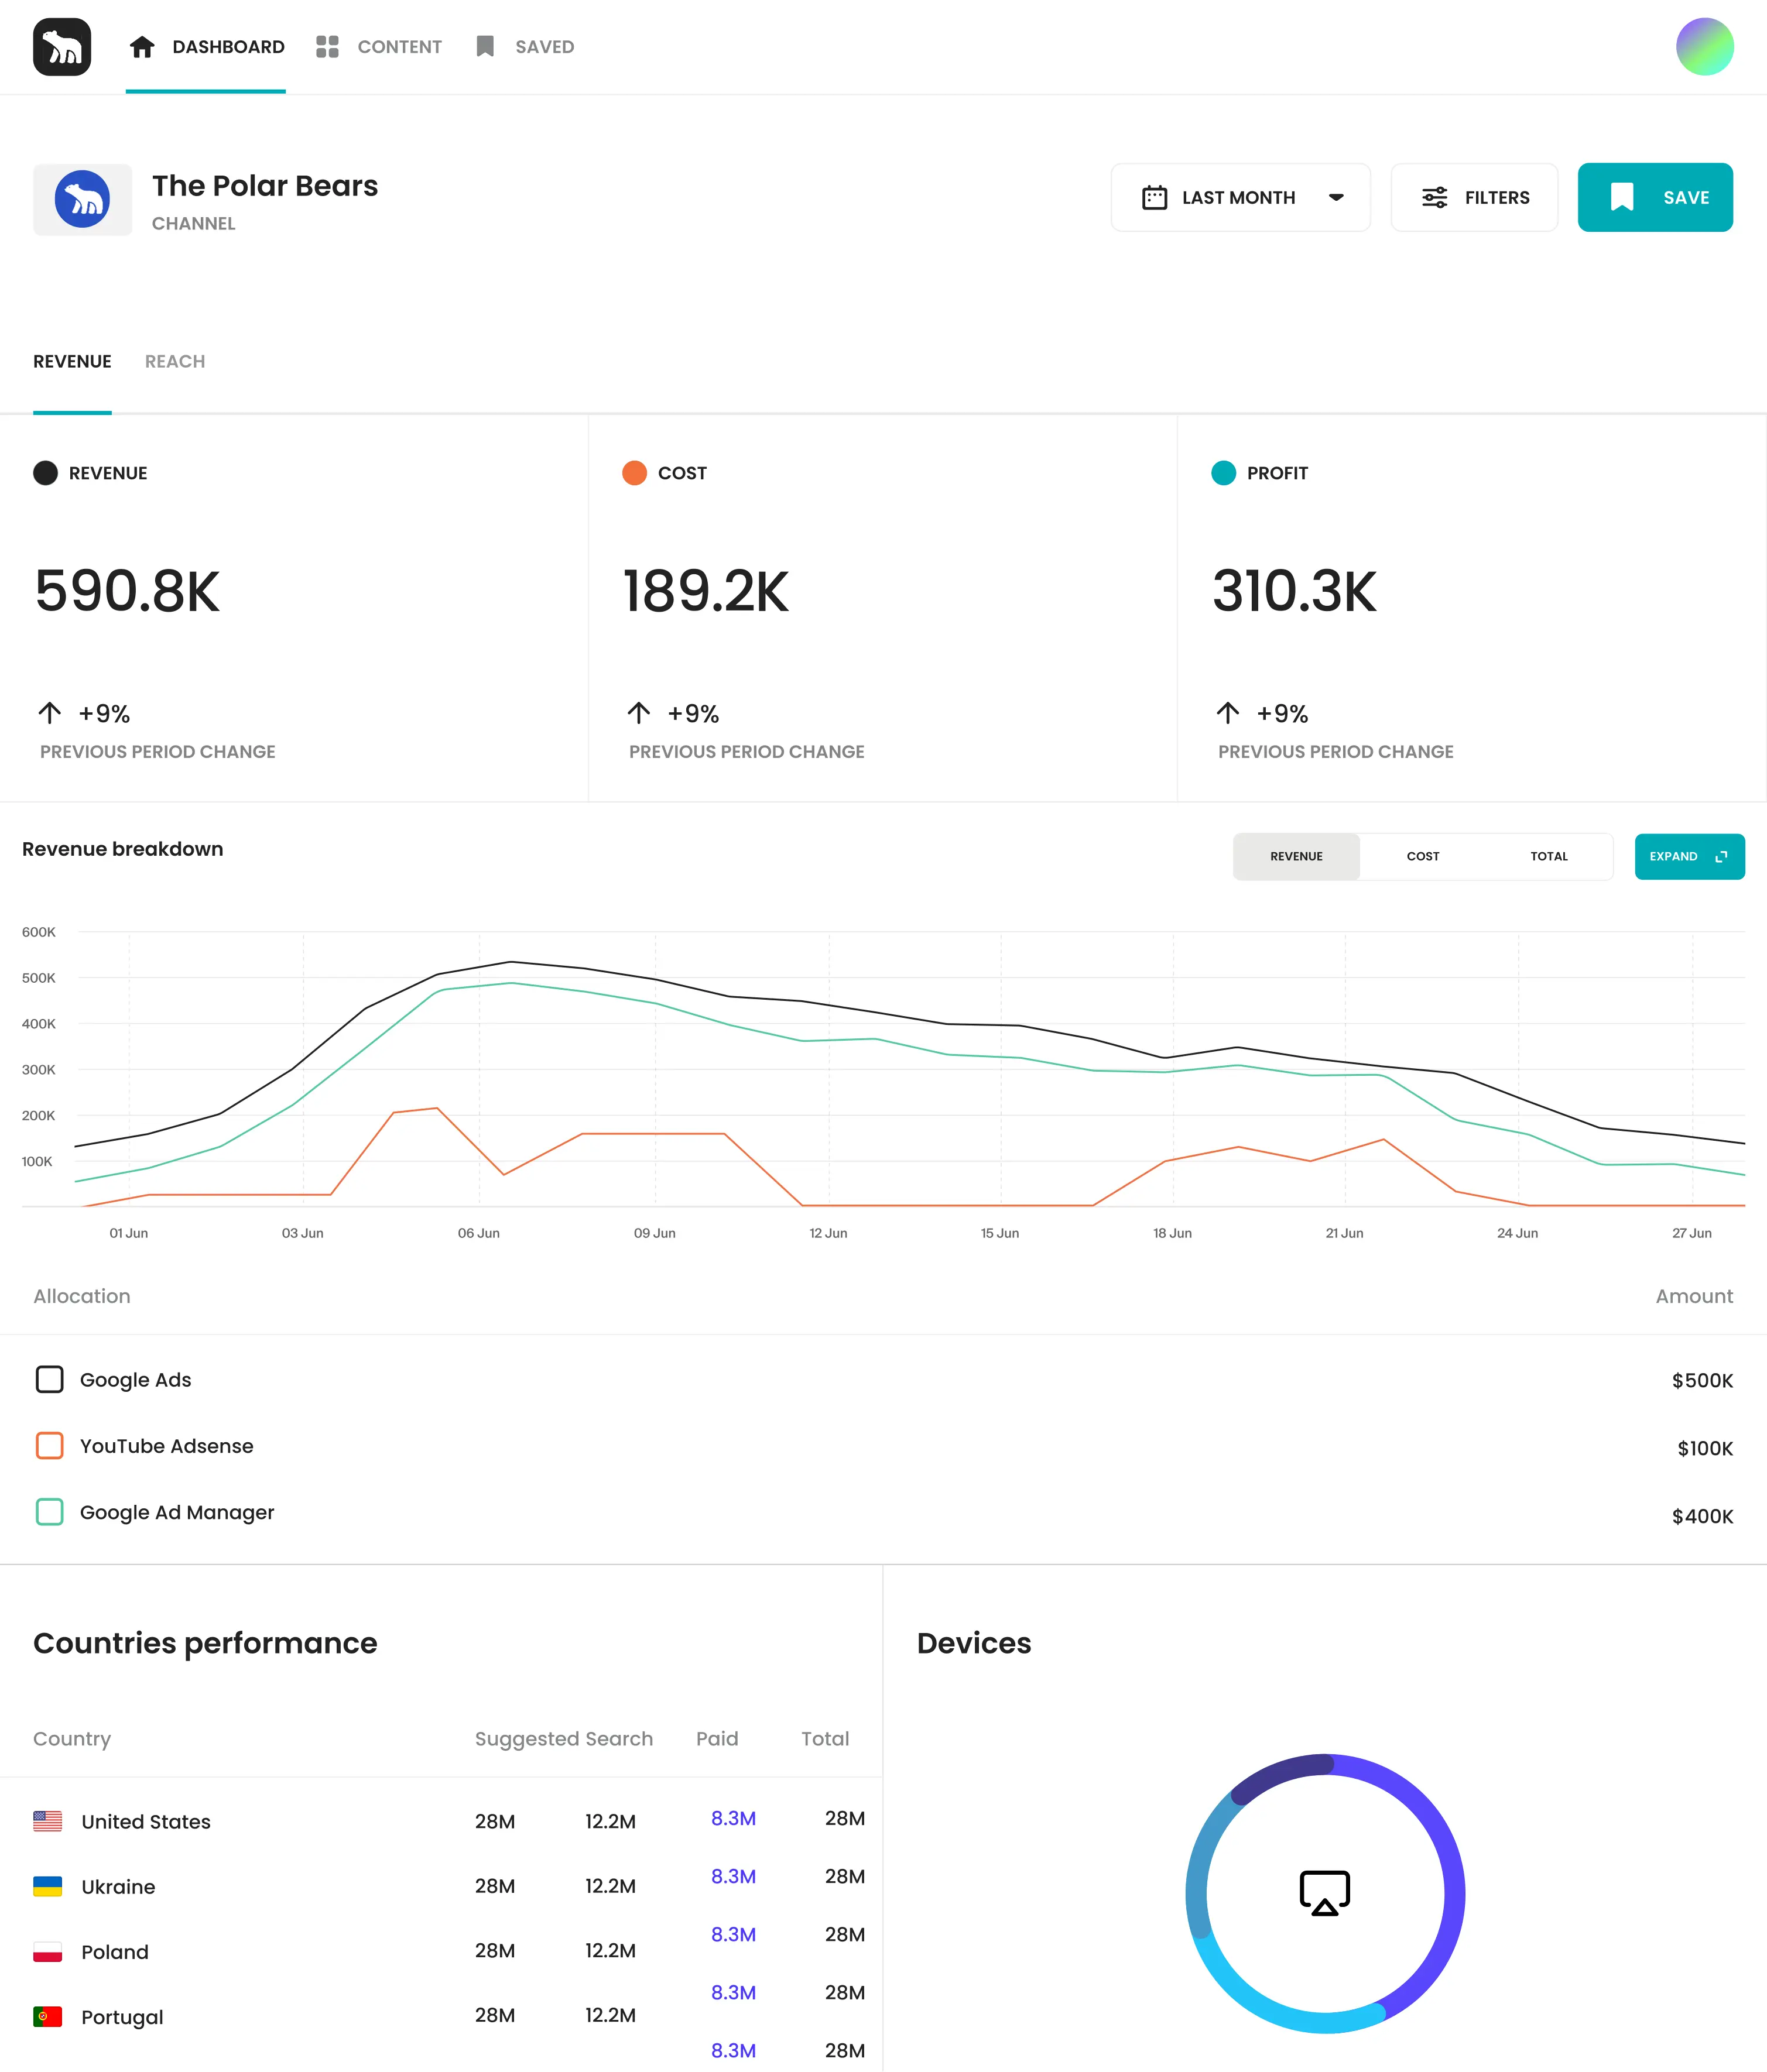The height and width of the screenshot is (2072, 1767).
Task: Click the Save button
Action: 1655,198
